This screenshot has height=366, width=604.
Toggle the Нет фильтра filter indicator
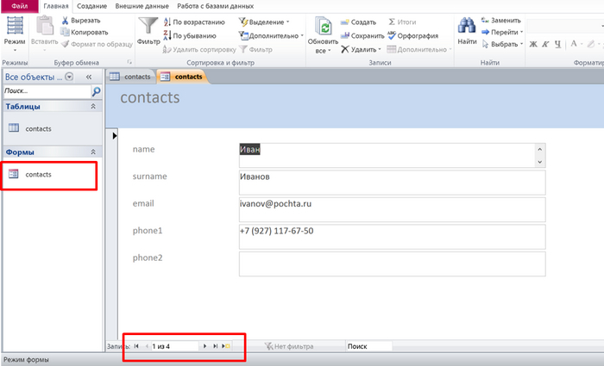(289, 346)
